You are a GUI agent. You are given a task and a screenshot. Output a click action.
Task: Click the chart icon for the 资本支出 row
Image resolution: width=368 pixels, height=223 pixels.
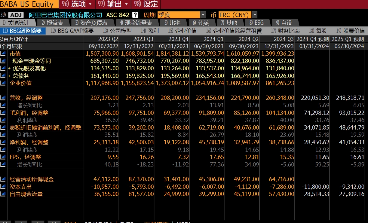[x=3, y=187]
